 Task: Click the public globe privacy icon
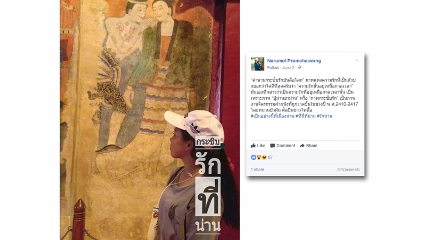click(x=299, y=67)
